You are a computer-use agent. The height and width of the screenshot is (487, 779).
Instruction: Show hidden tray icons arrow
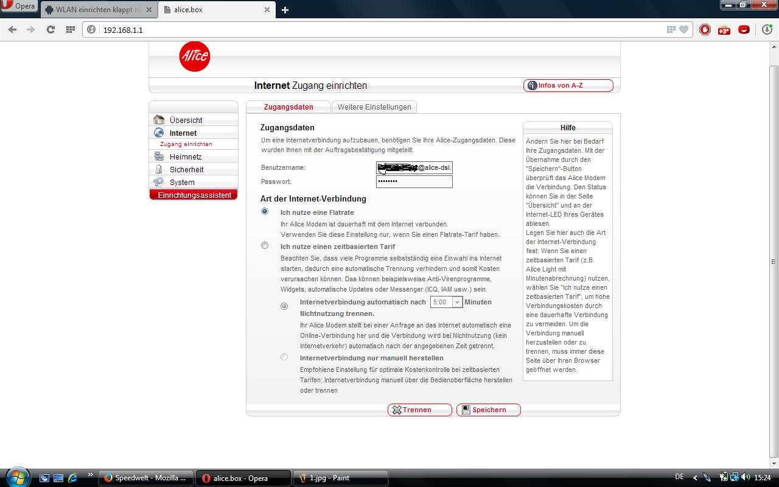tap(696, 478)
